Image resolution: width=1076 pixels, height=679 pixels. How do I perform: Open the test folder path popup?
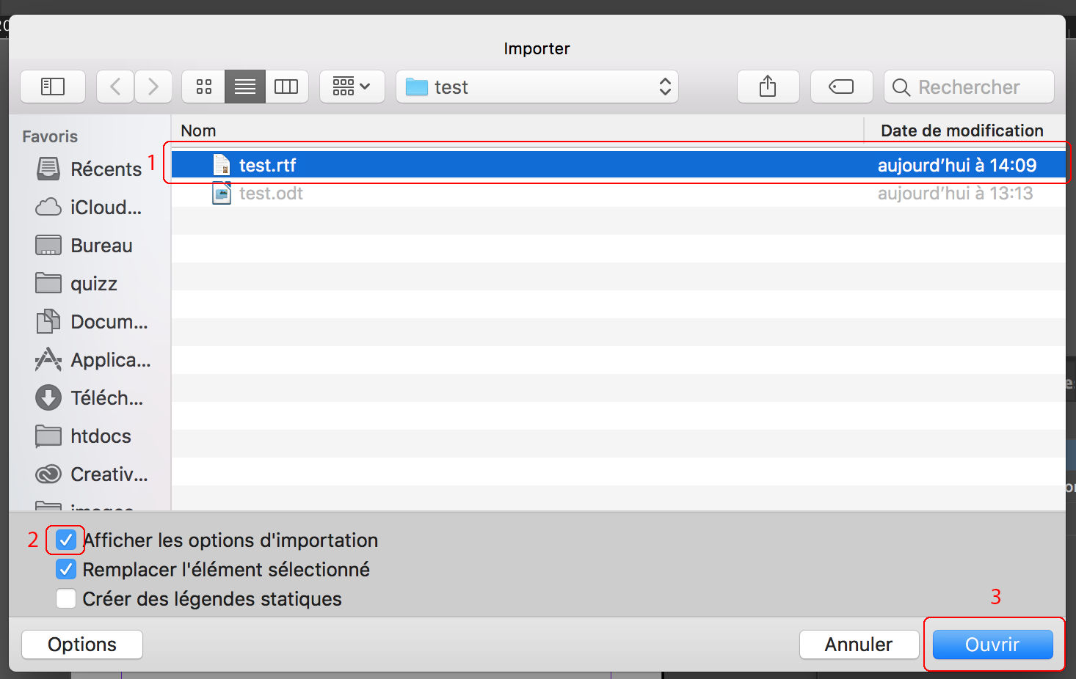point(537,87)
